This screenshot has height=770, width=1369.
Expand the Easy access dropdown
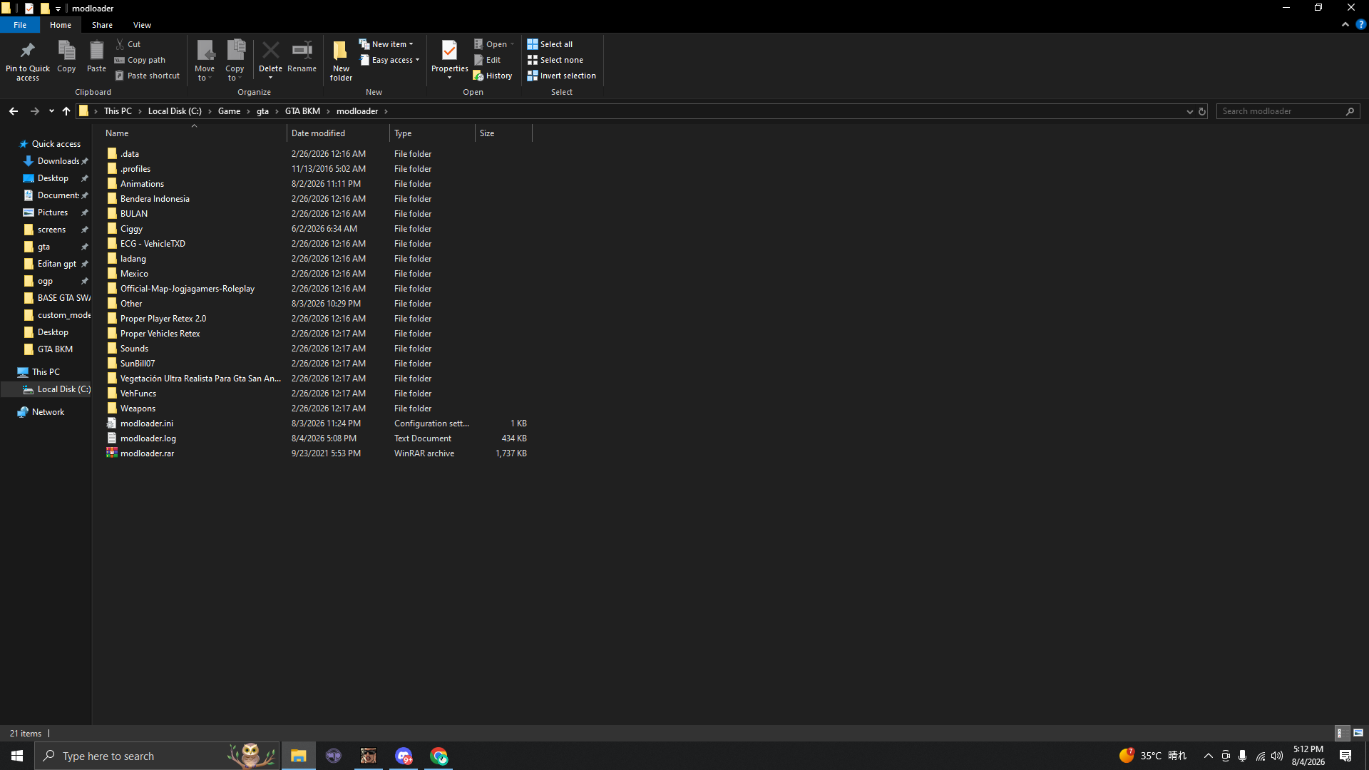click(389, 60)
